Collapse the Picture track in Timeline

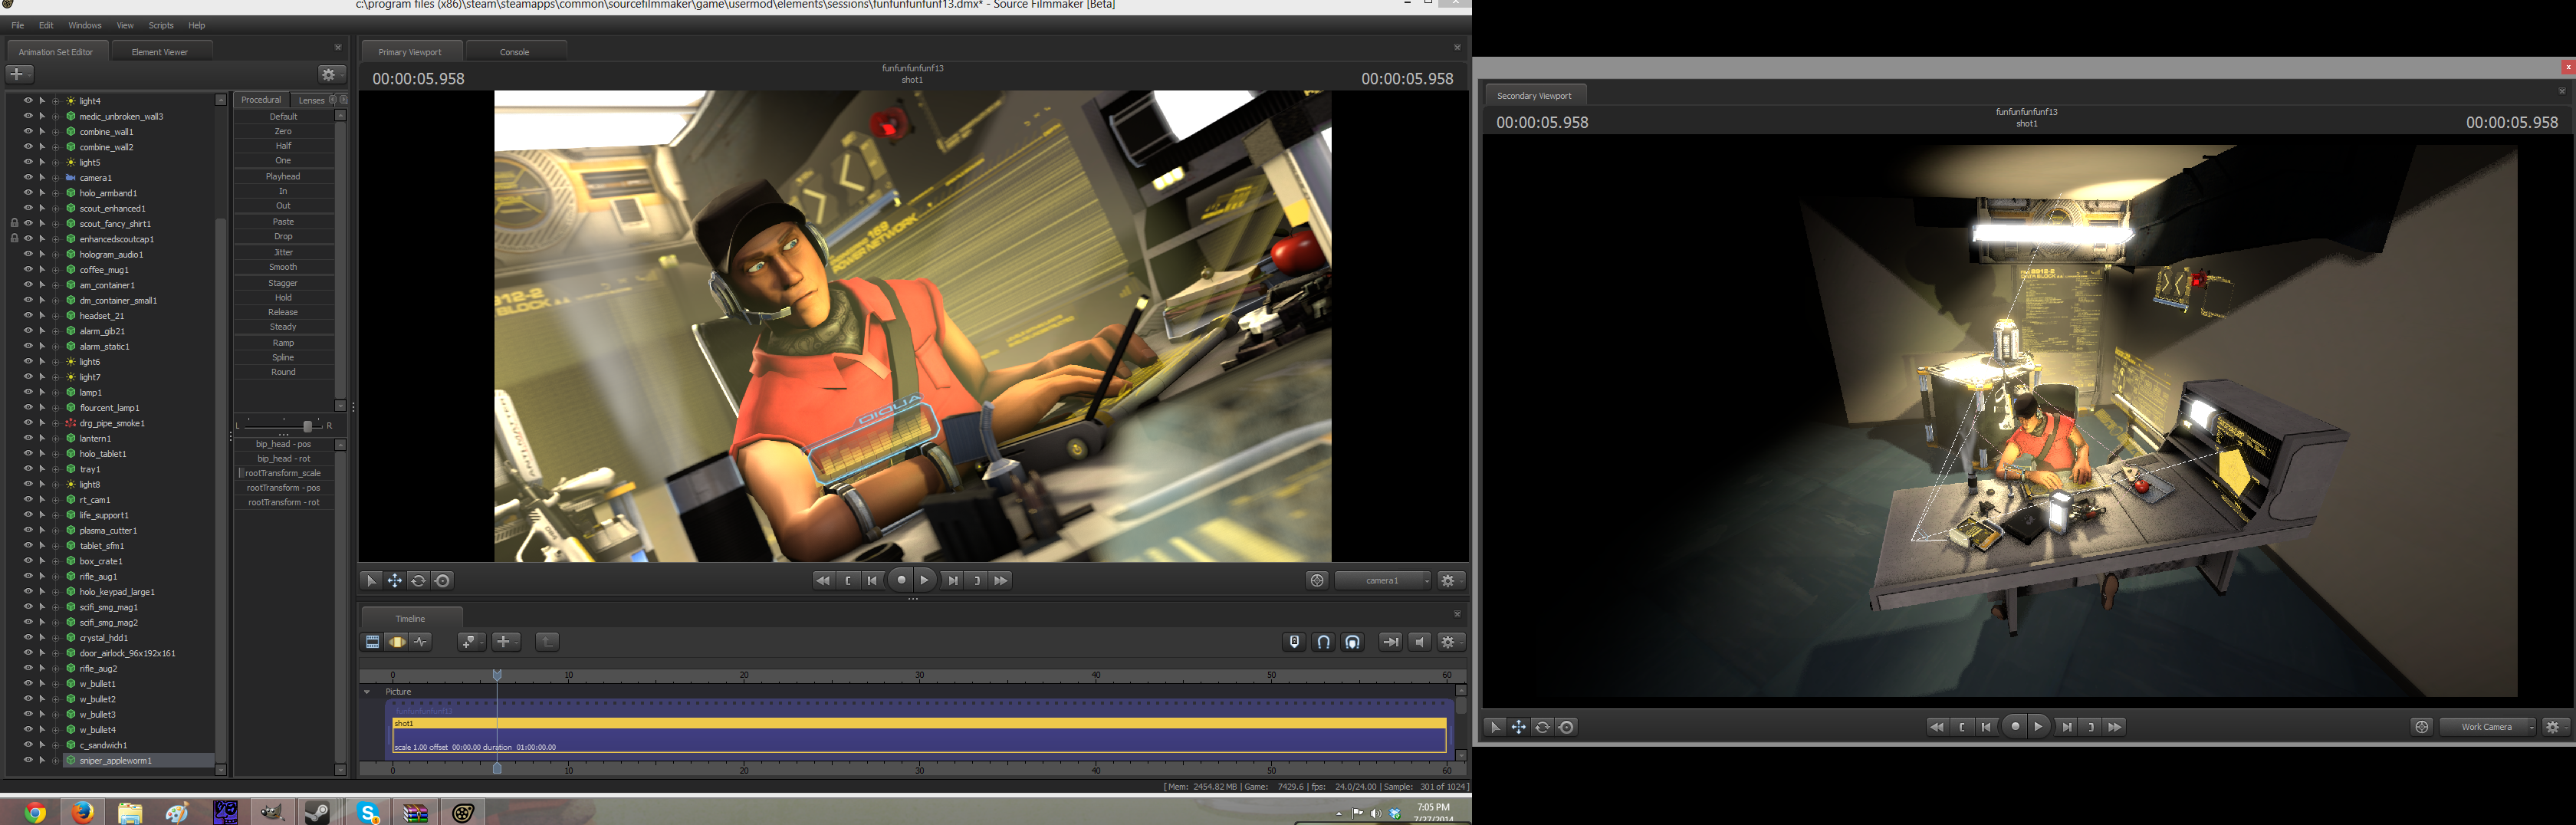pyautogui.click(x=367, y=692)
